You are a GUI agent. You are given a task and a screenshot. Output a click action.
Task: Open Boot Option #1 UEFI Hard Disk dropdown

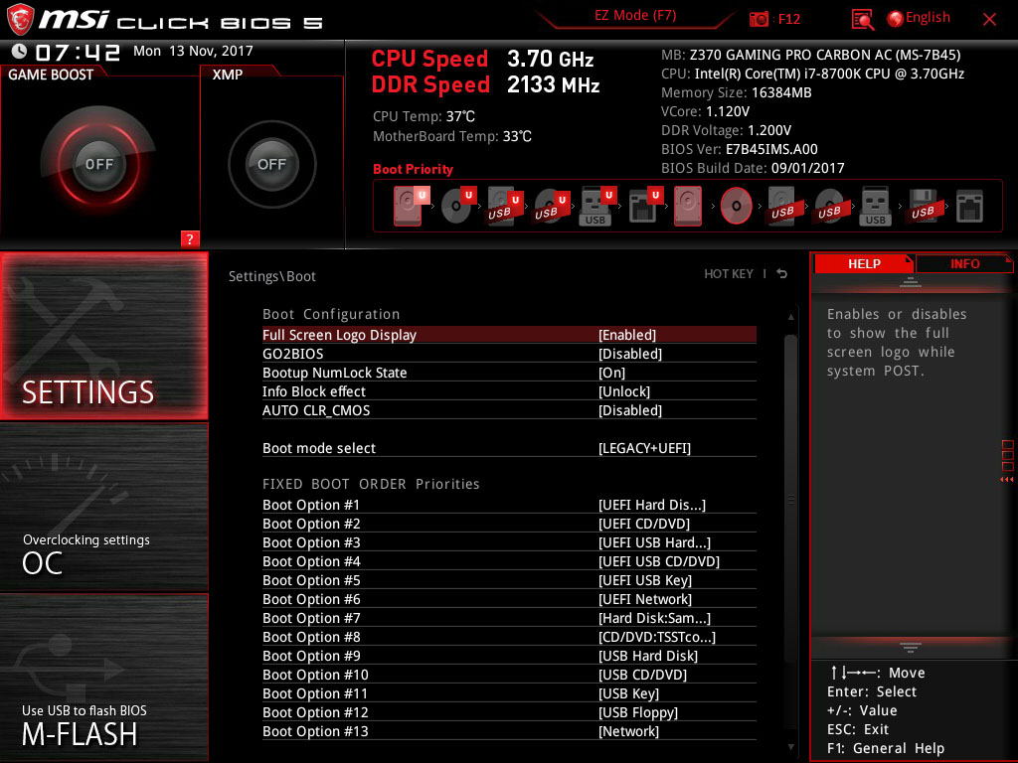point(652,505)
